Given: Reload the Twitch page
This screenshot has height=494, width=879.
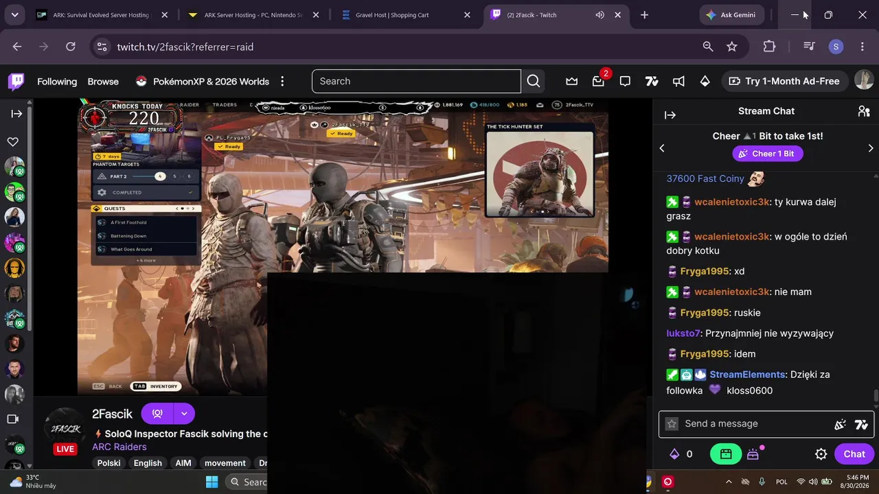Looking at the screenshot, I should click(x=71, y=47).
